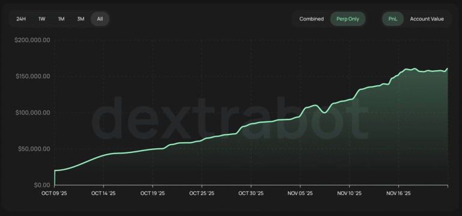
Task: Click the $50,000.00 axis label
Action: pyautogui.click(x=34, y=149)
